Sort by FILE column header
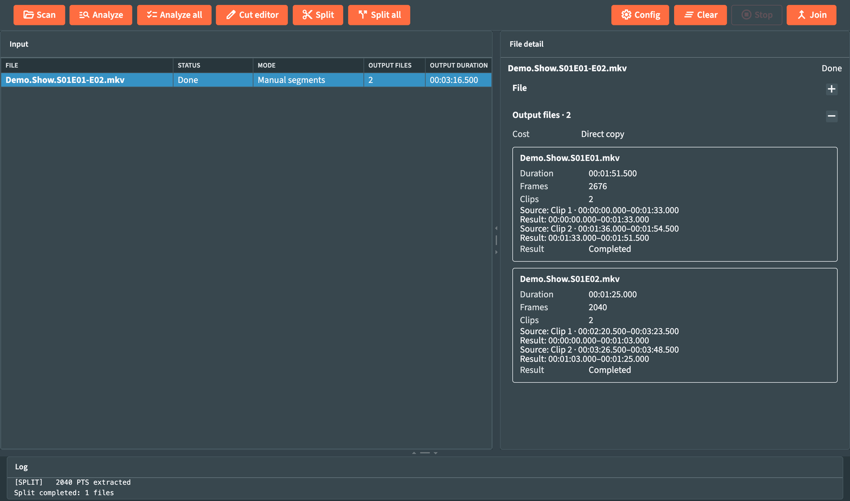Image resolution: width=850 pixels, height=501 pixels. [x=87, y=65]
